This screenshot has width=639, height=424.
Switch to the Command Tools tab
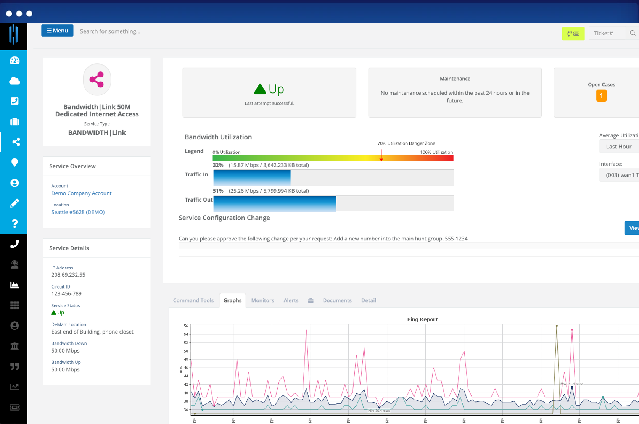[x=193, y=300]
